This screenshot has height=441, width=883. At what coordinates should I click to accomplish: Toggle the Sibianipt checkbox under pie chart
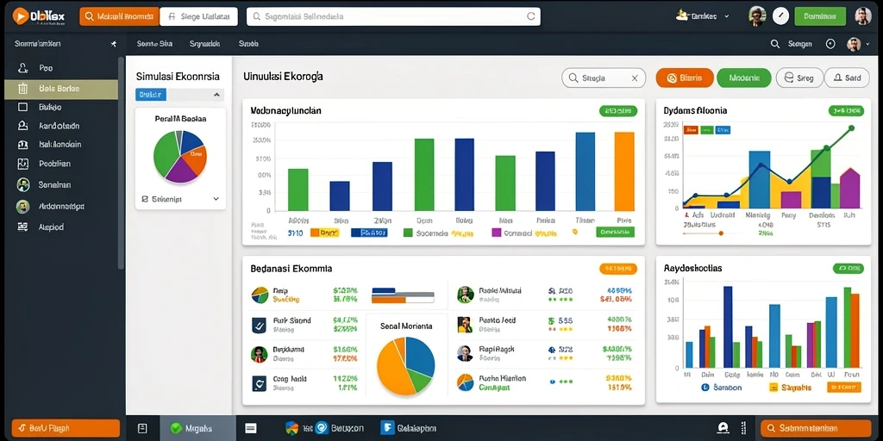145,199
